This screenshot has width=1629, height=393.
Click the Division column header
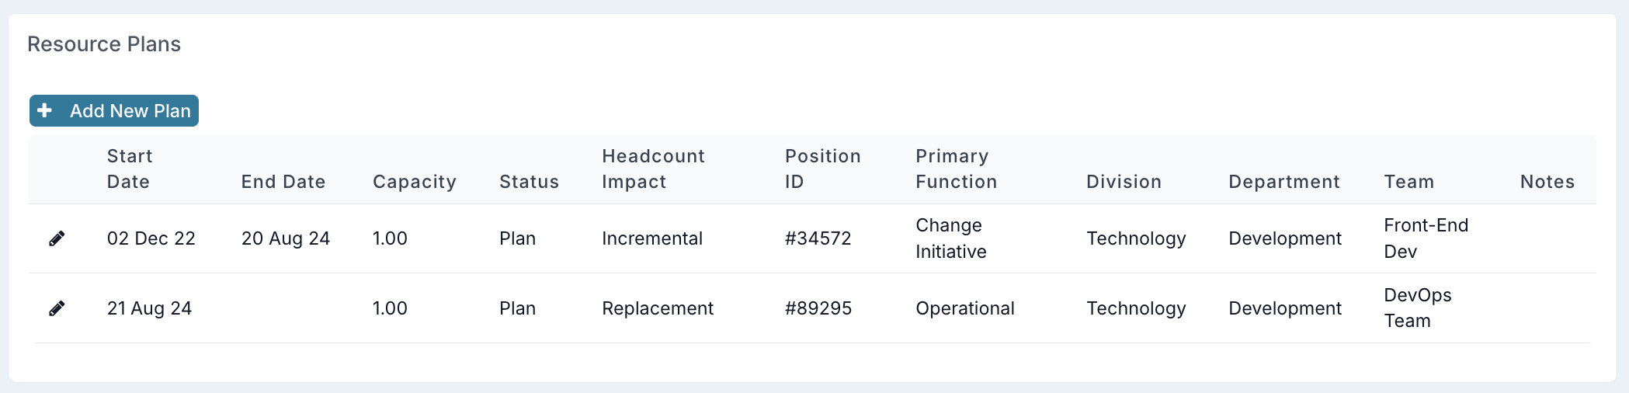point(1124,182)
